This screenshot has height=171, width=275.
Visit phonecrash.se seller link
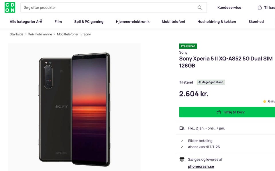[201, 166]
